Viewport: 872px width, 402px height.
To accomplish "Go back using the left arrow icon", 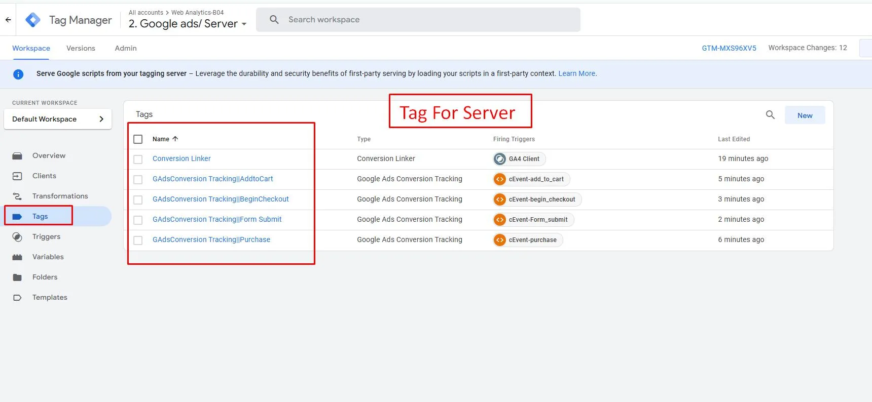I will [x=8, y=20].
